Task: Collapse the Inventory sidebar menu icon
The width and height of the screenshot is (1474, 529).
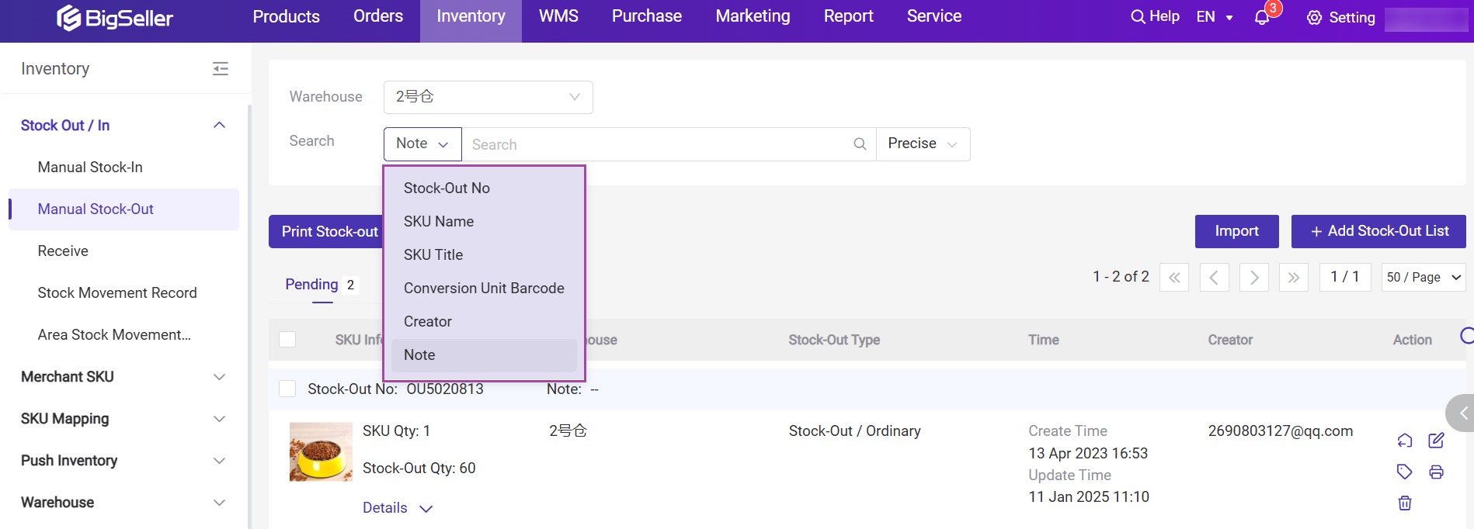Action: [221, 69]
